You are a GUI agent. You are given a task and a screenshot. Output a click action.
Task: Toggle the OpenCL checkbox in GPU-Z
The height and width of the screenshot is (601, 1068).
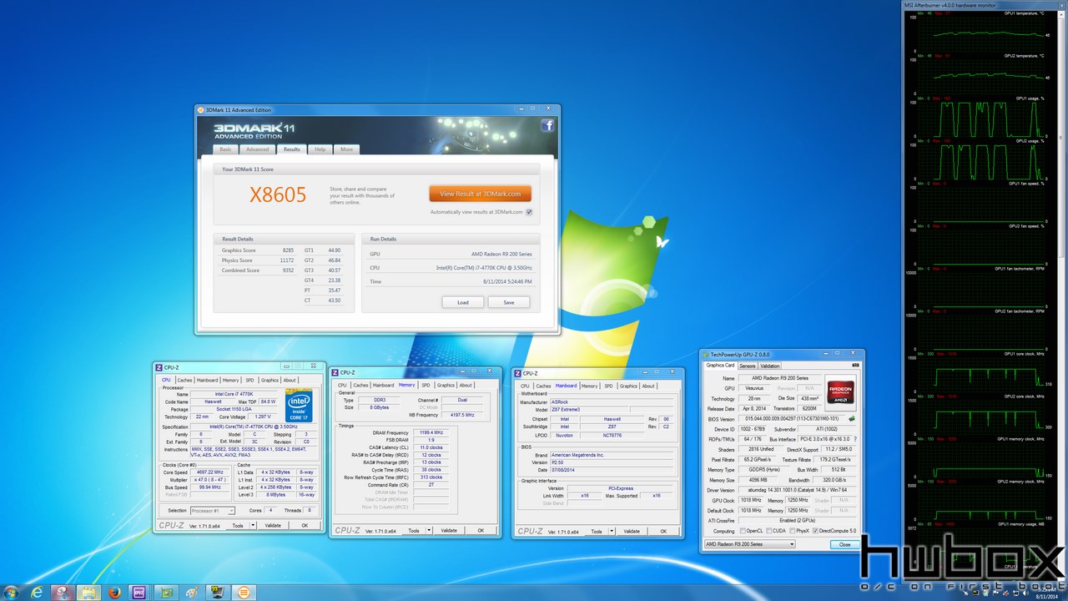tap(743, 531)
